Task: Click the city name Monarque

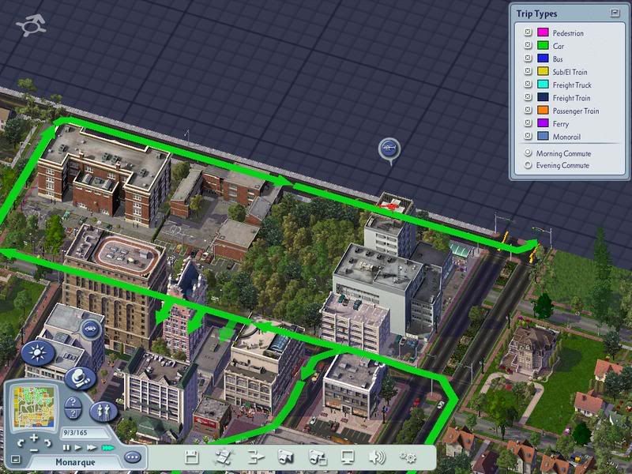Action: 75,462
